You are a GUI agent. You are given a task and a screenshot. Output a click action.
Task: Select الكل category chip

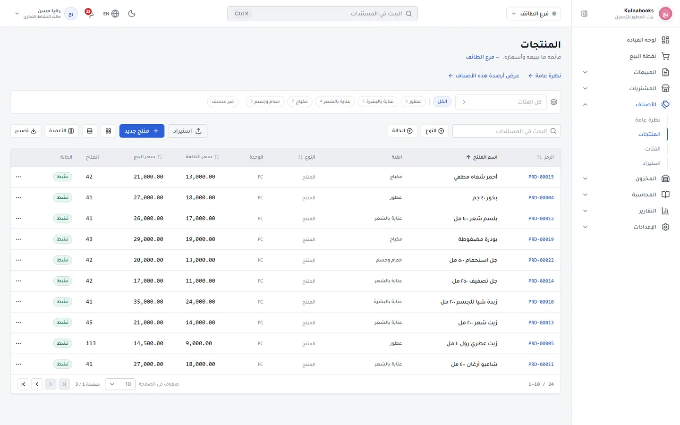442,102
